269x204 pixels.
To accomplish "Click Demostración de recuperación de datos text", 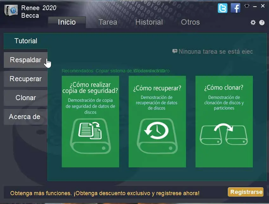I will [157, 103].
